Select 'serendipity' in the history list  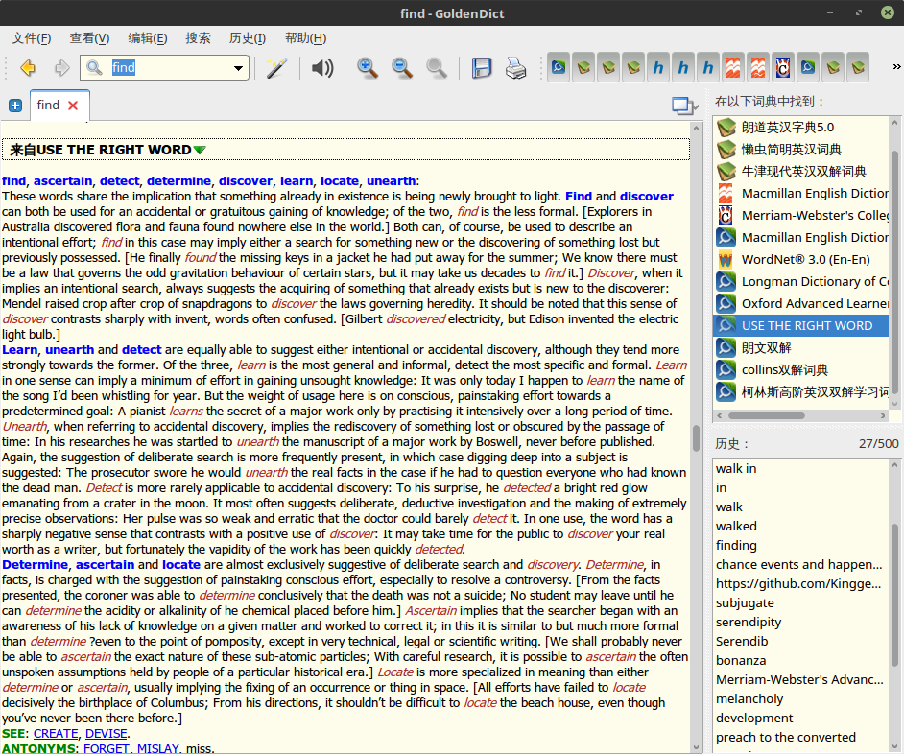749,622
